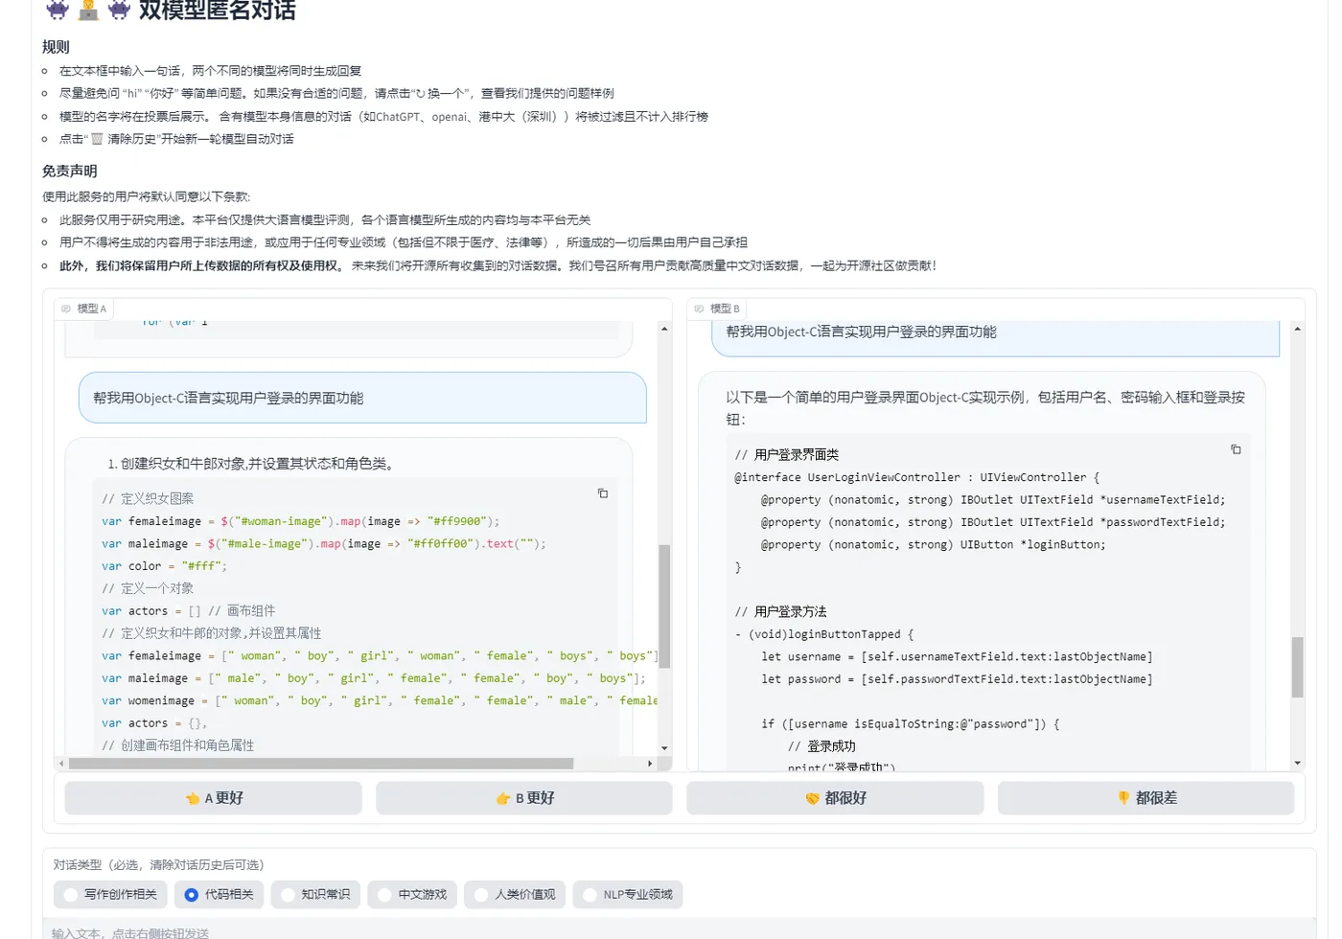This screenshot has width=1342, height=939.
Task: Click the 免责声明 heading
Action: [x=70, y=172]
